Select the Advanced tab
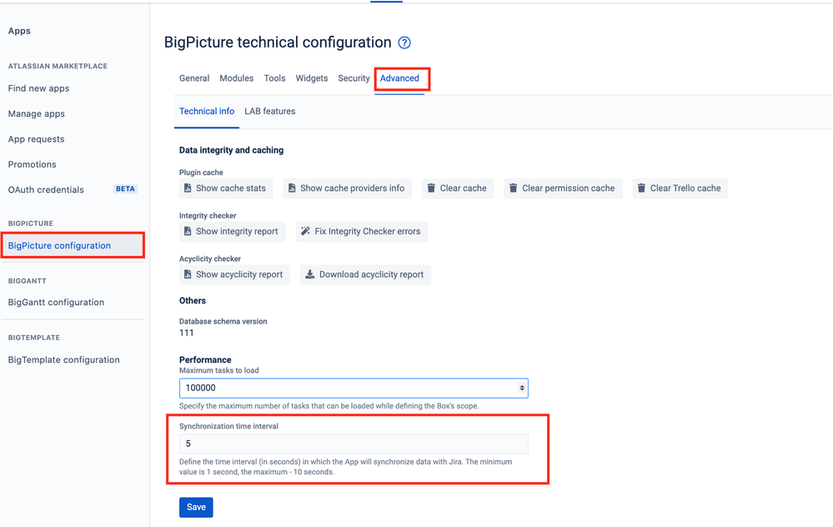This screenshot has width=833, height=527. pos(399,78)
